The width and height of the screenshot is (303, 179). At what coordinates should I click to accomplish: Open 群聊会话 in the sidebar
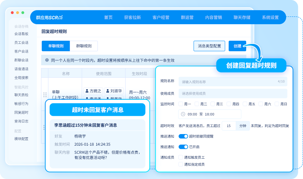[x=21, y=60]
